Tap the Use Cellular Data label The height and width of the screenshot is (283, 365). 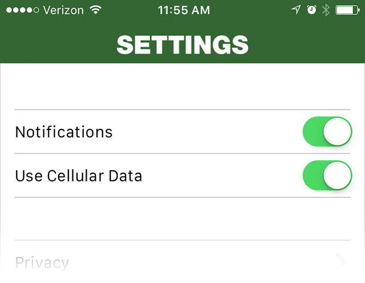point(78,176)
